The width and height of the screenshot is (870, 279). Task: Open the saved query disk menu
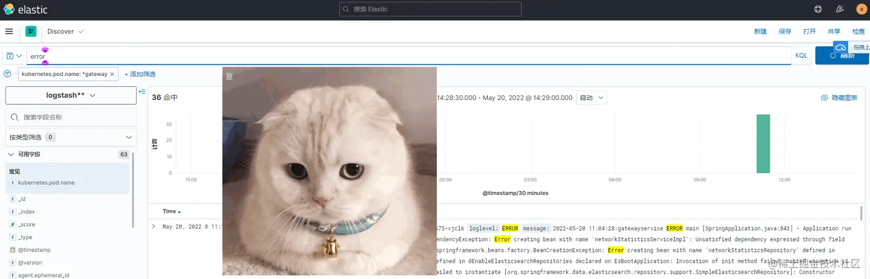click(x=14, y=56)
